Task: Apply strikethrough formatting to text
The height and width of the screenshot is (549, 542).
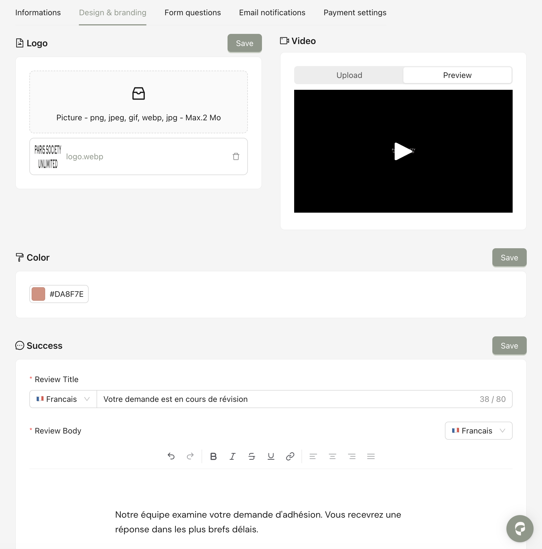Action: (x=252, y=456)
